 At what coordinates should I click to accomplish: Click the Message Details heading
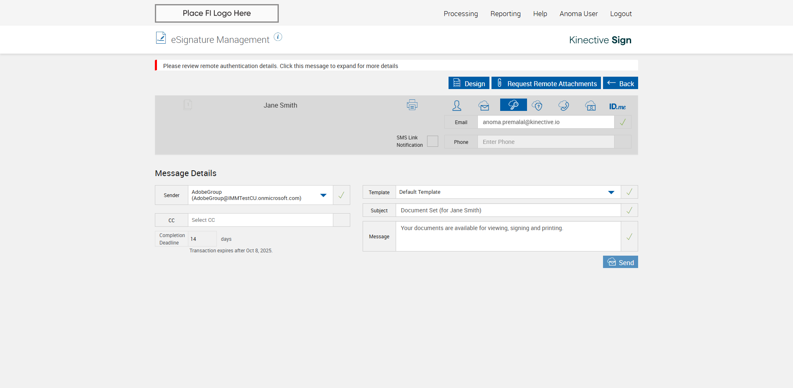click(x=185, y=173)
